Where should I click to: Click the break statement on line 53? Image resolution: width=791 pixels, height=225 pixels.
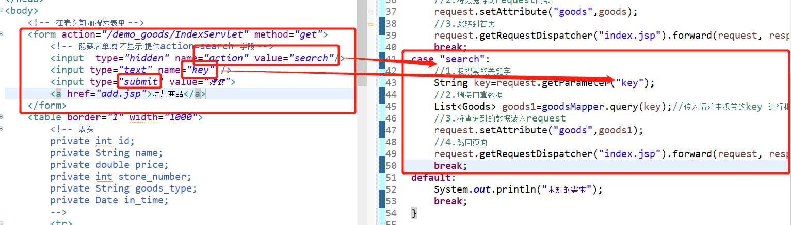tap(450, 201)
